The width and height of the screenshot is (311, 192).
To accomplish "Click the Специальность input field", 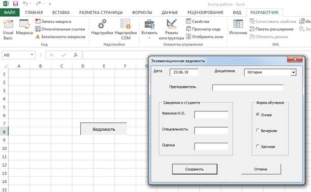I will coord(211,131).
